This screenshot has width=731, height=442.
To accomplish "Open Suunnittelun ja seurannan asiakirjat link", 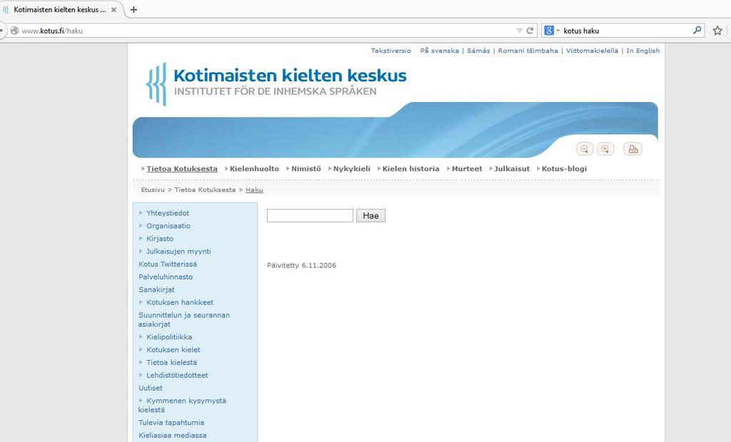I will pos(183,319).
